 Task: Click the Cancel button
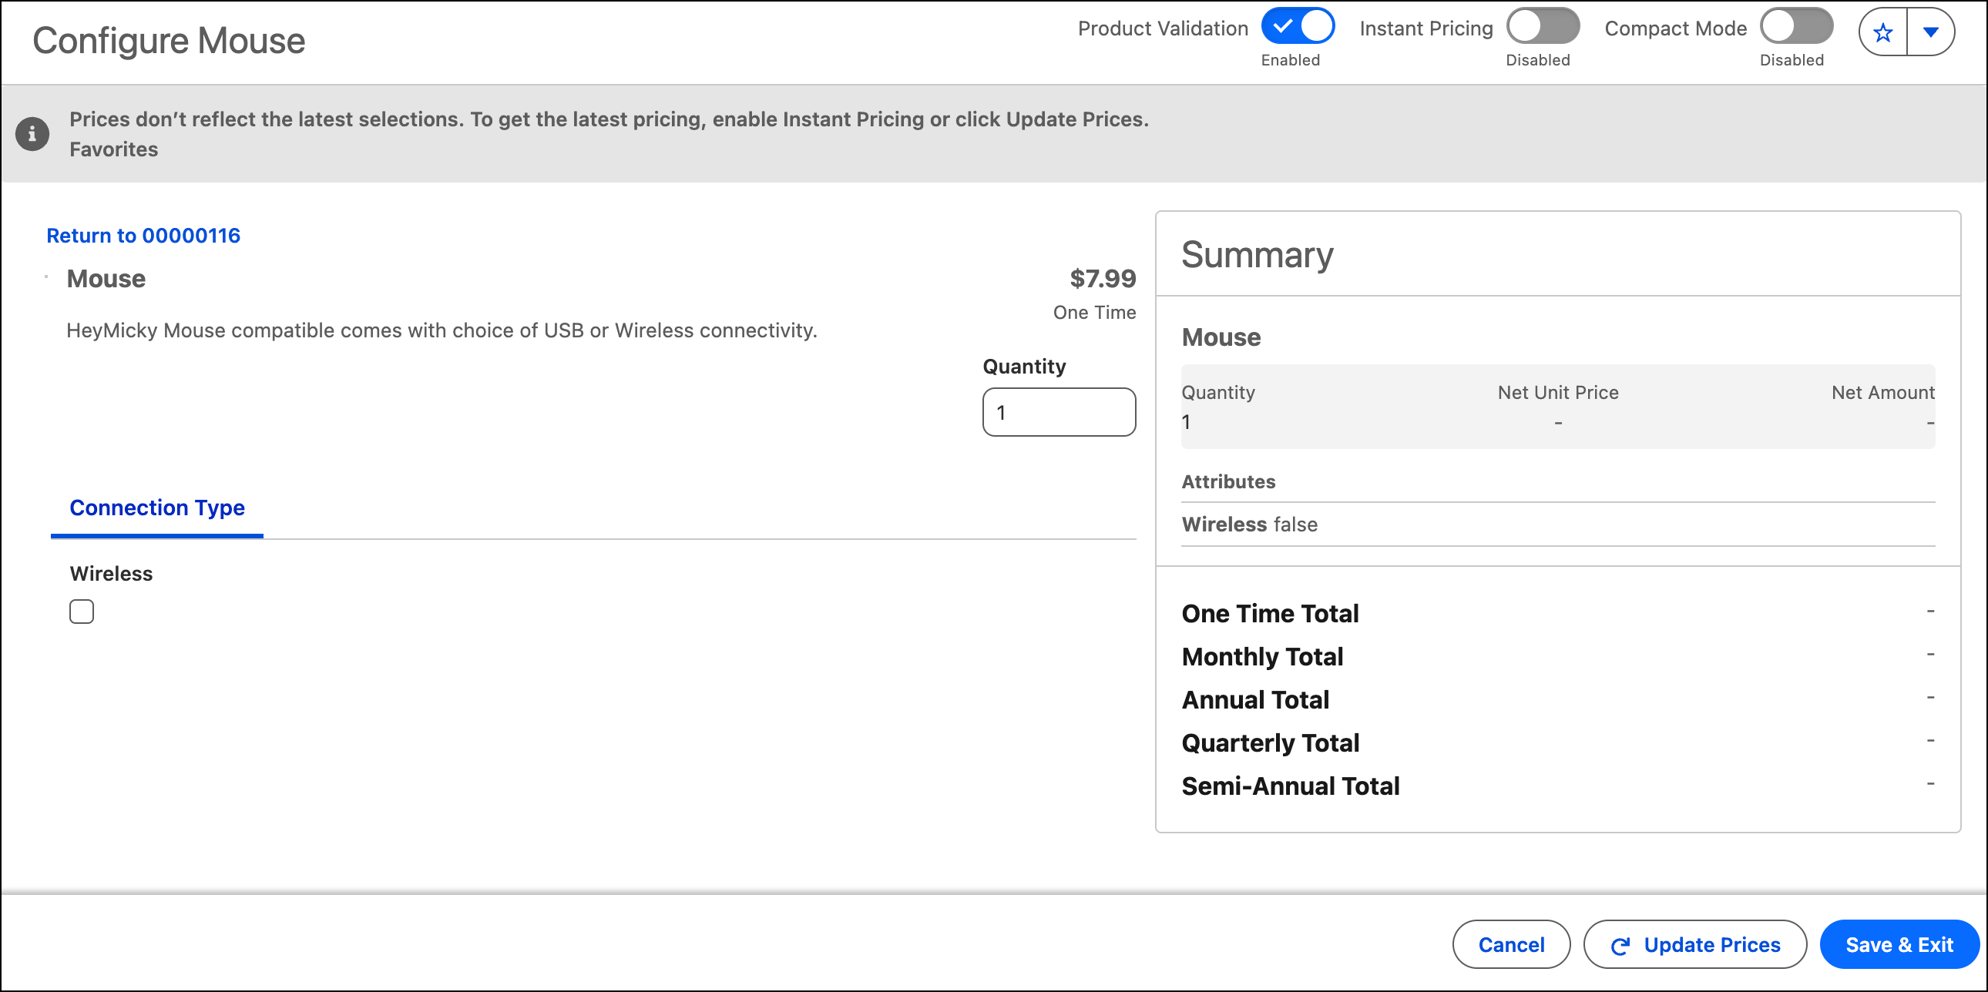[1511, 944]
